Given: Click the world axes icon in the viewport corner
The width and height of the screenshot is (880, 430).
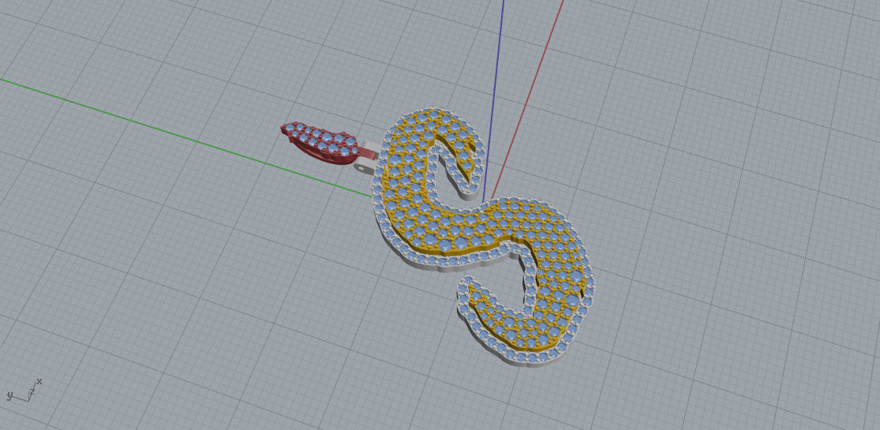Looking at the screenshot, I should point(24,391).
